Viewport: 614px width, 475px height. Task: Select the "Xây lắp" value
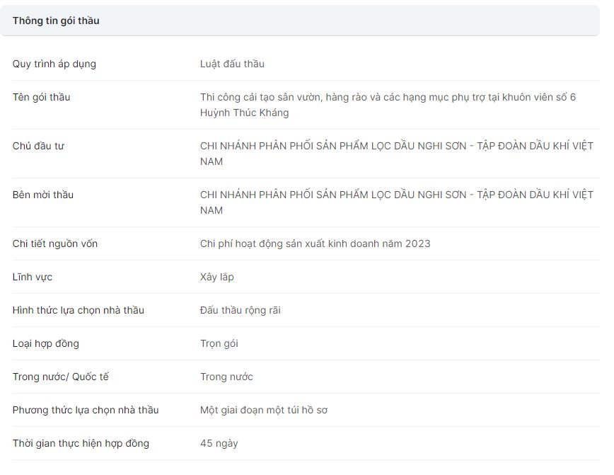tap(217, 277)
